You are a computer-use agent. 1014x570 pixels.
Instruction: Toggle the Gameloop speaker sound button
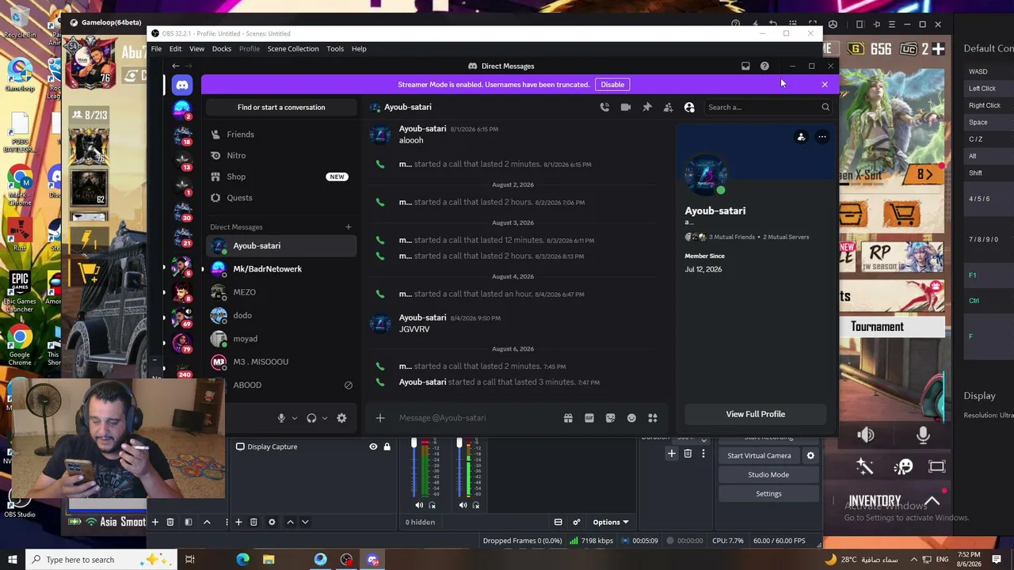pos(866,435)
